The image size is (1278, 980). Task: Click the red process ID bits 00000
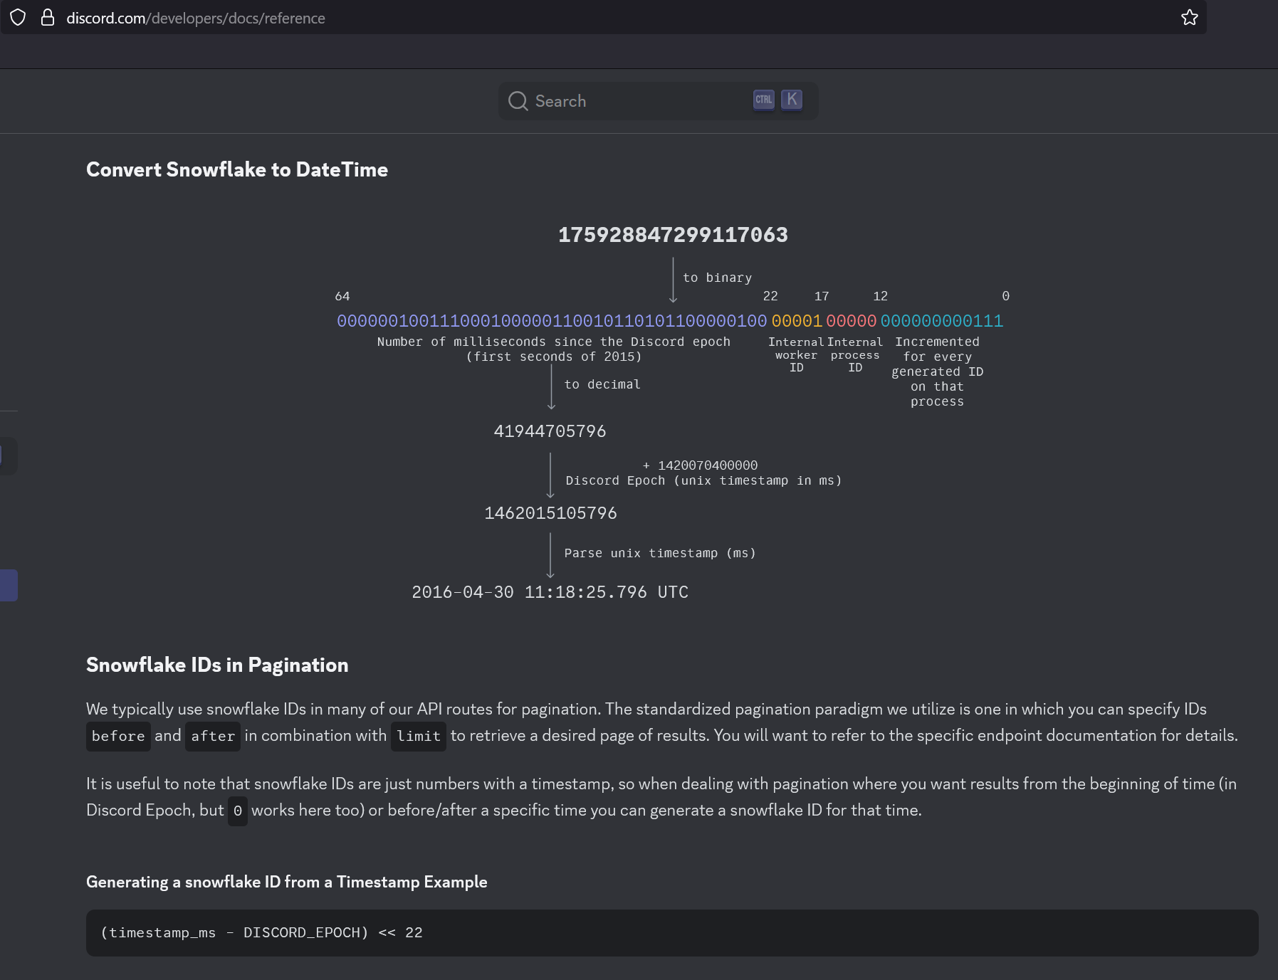[x=851, y=321]
